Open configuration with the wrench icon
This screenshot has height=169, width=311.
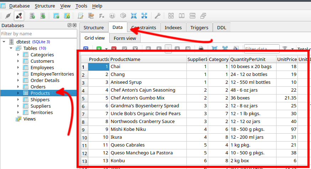pos(157,16)
